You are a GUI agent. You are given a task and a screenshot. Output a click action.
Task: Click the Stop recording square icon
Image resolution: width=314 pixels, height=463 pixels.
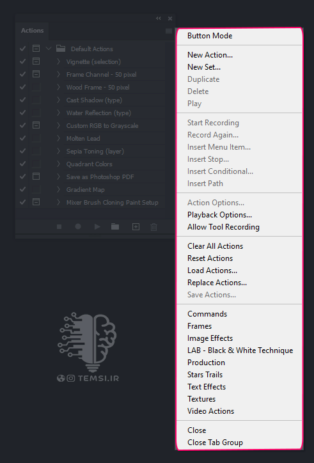tap(59, 227)
